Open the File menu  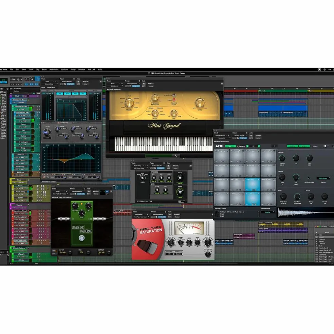point(11,70)
